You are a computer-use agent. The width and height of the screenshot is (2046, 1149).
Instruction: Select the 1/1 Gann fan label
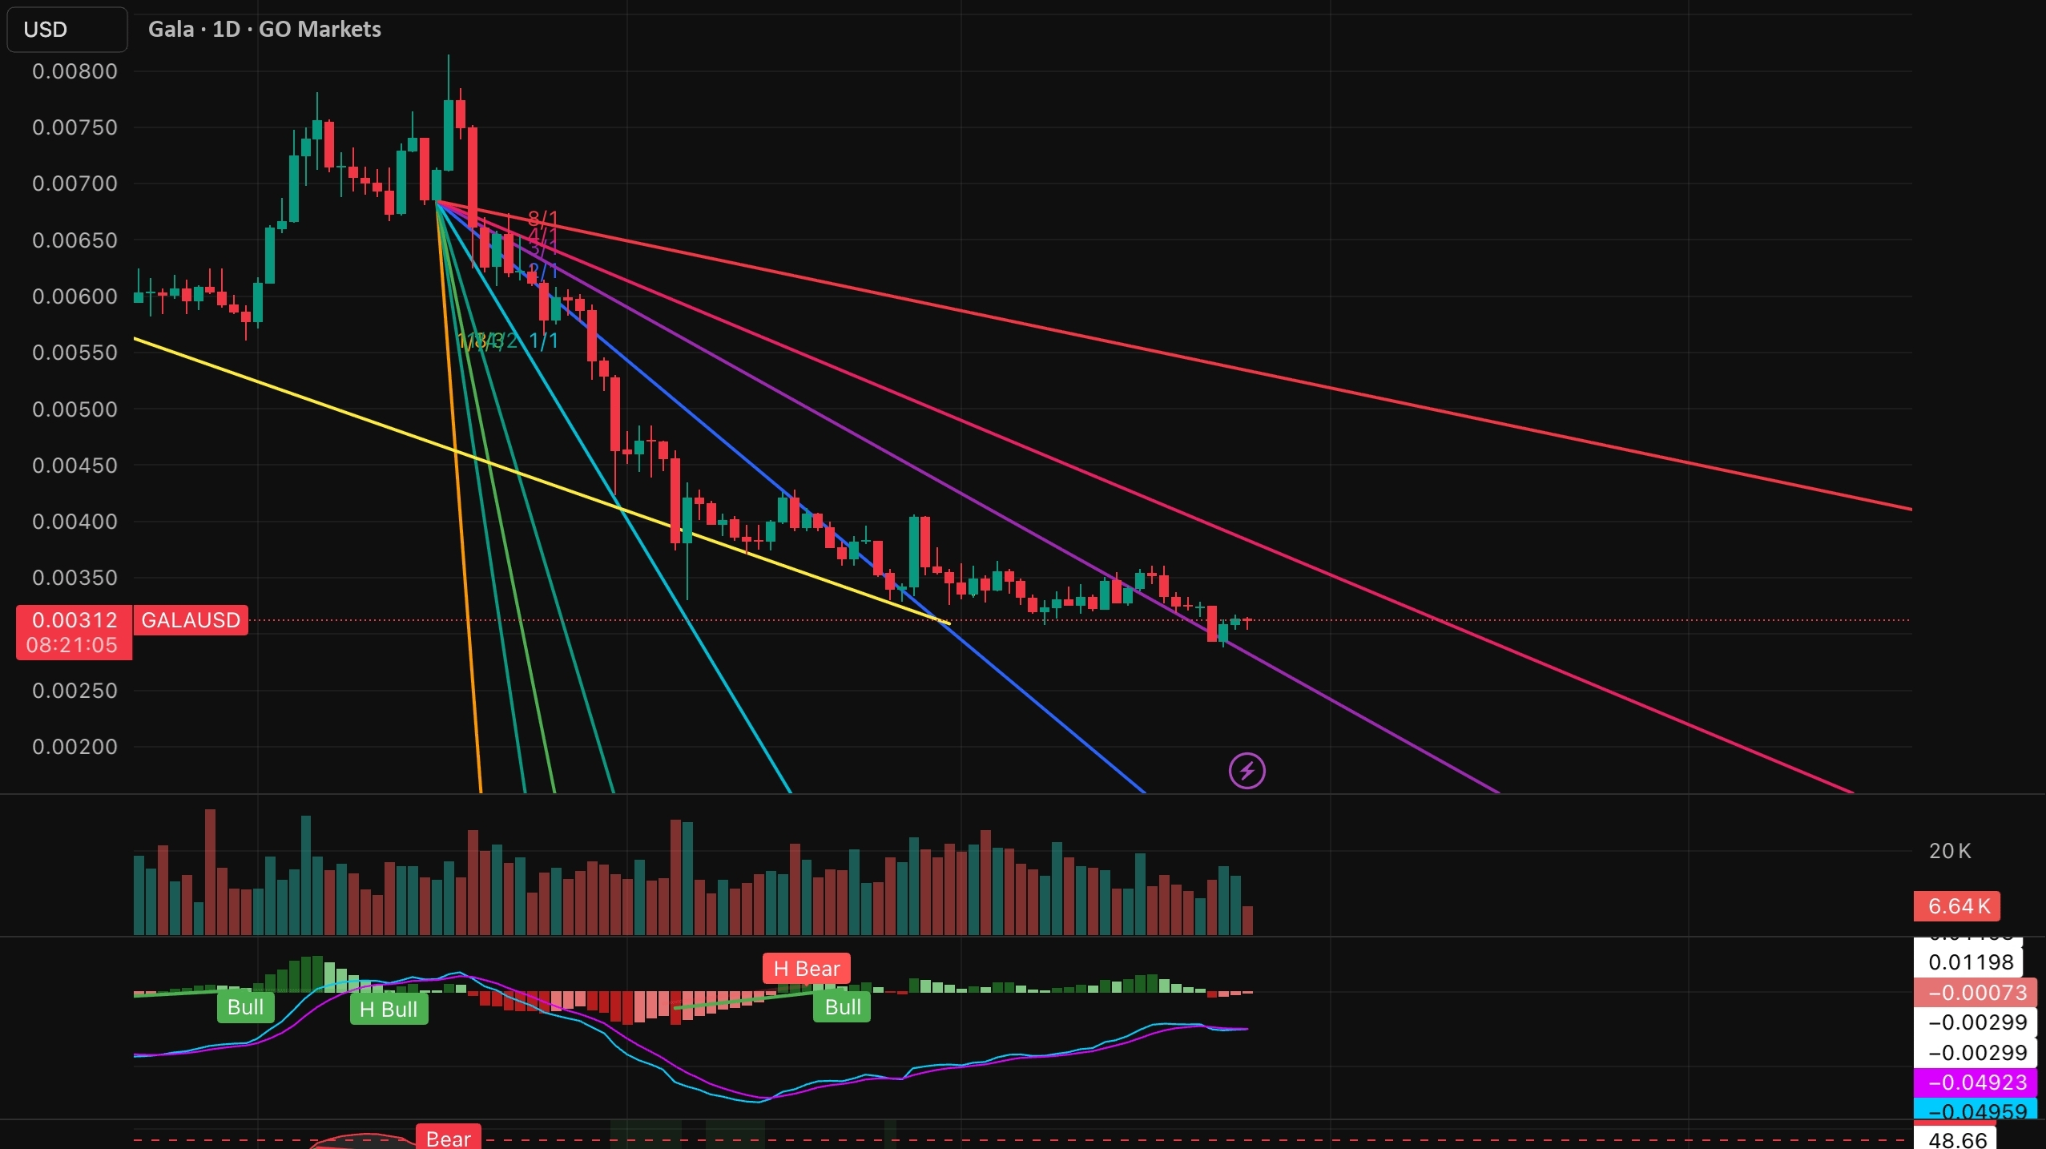click(x=543, y=341)
